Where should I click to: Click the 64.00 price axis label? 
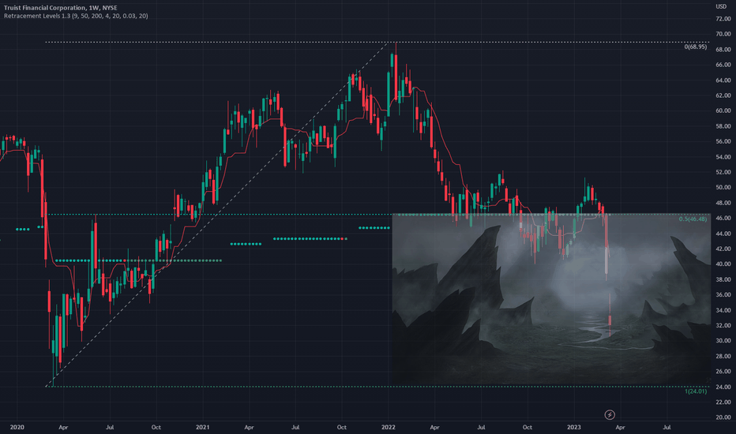(723, 80)
